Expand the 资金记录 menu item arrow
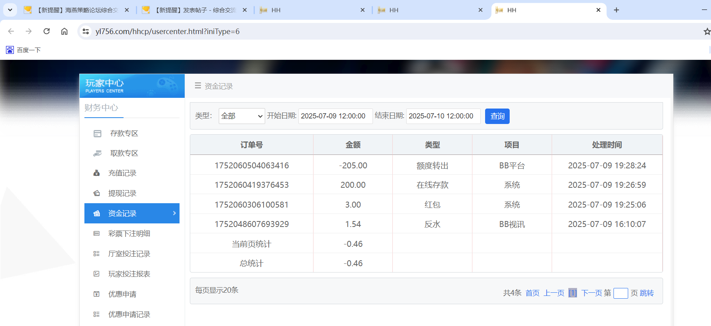This screenshot has width=711, height=326. click(174, 213)
